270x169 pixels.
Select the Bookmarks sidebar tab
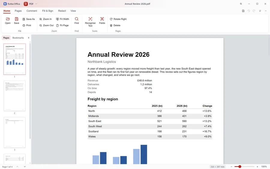[x=18, y=38]
